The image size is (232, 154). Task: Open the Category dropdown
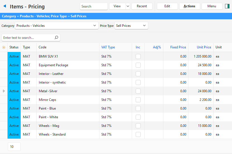point(94,26)
